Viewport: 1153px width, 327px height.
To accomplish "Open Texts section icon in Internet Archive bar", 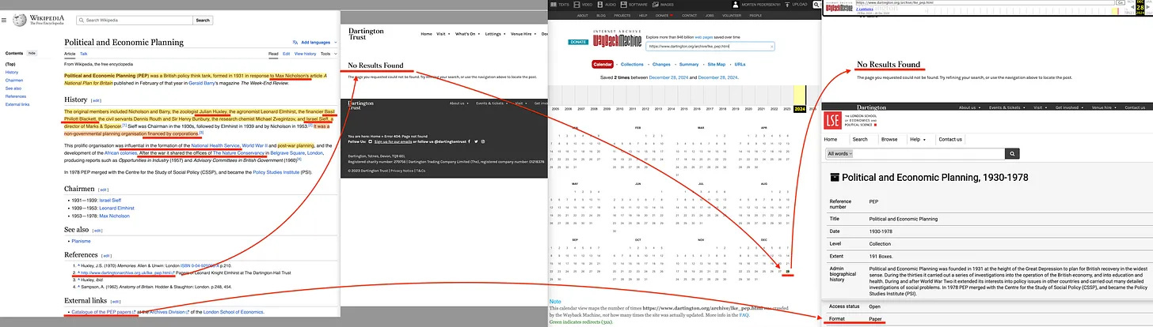I will tap(554, 5).
